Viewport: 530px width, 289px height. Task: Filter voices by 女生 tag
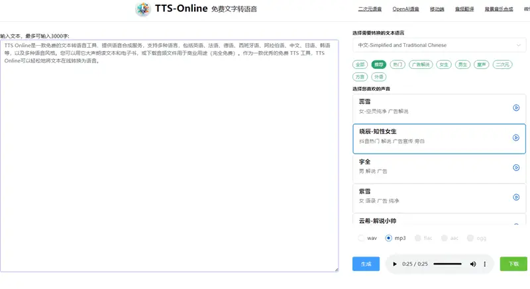[443, 65]
